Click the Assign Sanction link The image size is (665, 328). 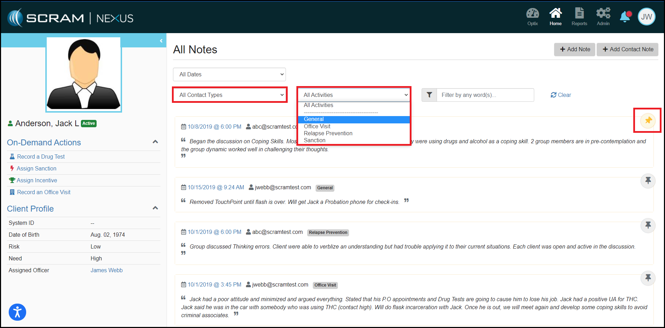pyautogui.click(x=36, y=168)
